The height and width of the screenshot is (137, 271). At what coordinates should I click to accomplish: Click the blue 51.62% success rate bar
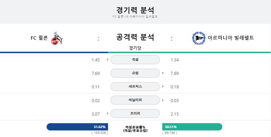click(x=77, y=127)
